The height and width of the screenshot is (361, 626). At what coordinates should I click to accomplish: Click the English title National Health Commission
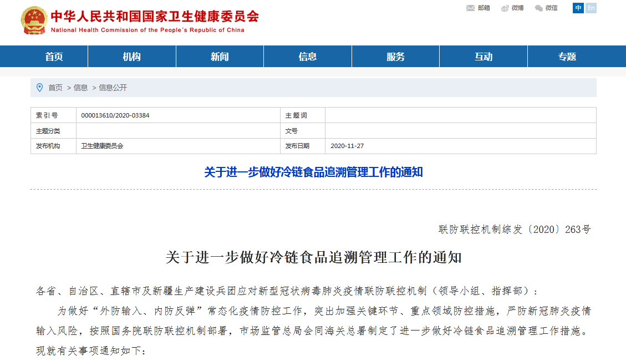[147, 30]
